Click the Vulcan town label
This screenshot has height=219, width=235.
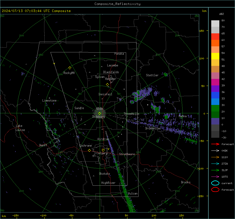click(133, 193)
